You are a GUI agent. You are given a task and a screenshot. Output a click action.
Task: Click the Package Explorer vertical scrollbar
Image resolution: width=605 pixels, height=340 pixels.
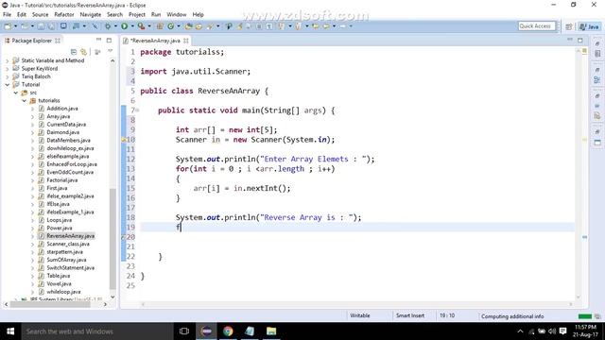112,239
